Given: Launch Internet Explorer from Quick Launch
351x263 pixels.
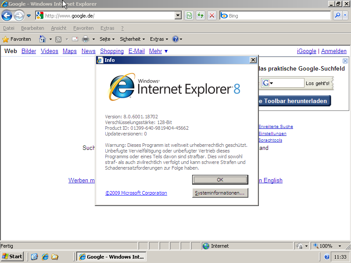Looking at the screenshot, I should [x=45, y=256].
